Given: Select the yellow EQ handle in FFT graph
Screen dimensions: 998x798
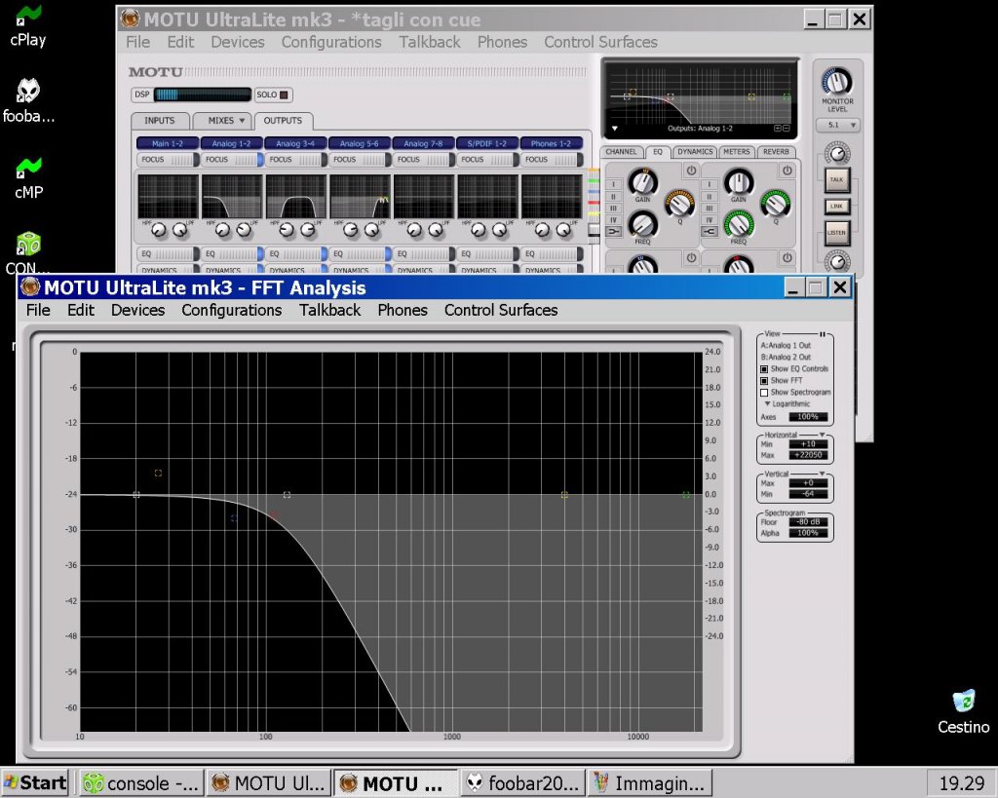Looking at the screenshot, I should click(564, 494).
